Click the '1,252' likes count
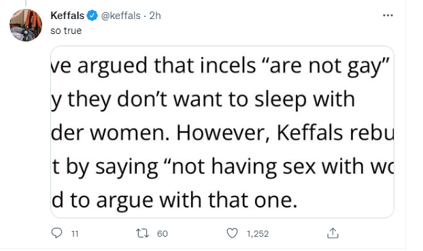Image resolution: width=423 pixels, height=251 pixels. point(258,234)
